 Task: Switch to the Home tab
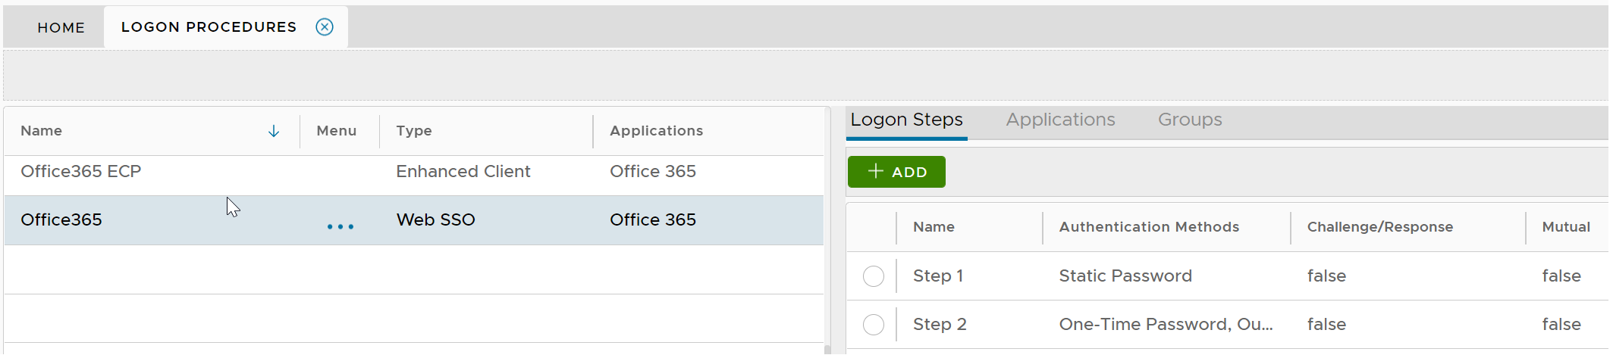pyautogui.click(x=61, y=27)
